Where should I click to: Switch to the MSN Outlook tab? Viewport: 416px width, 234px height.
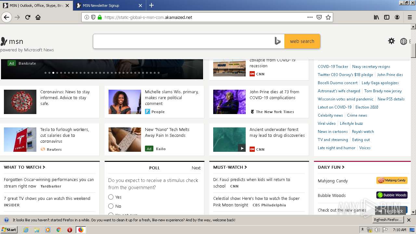pyautogui.click(x=36, y=5)
